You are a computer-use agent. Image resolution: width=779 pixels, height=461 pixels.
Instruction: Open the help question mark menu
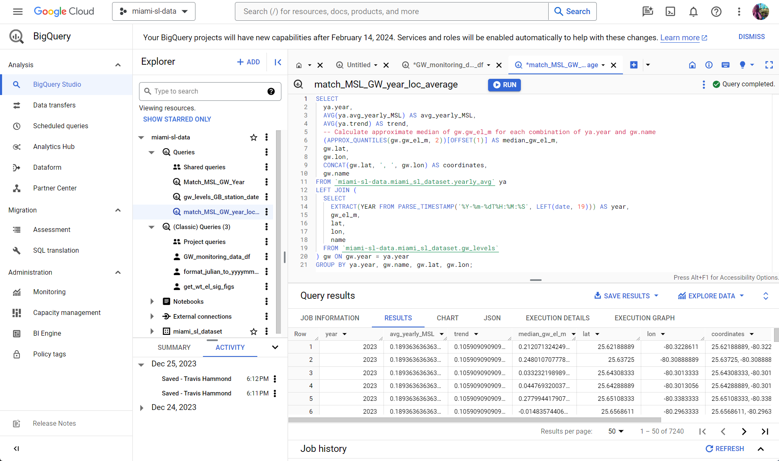click(x=716, y=12)
